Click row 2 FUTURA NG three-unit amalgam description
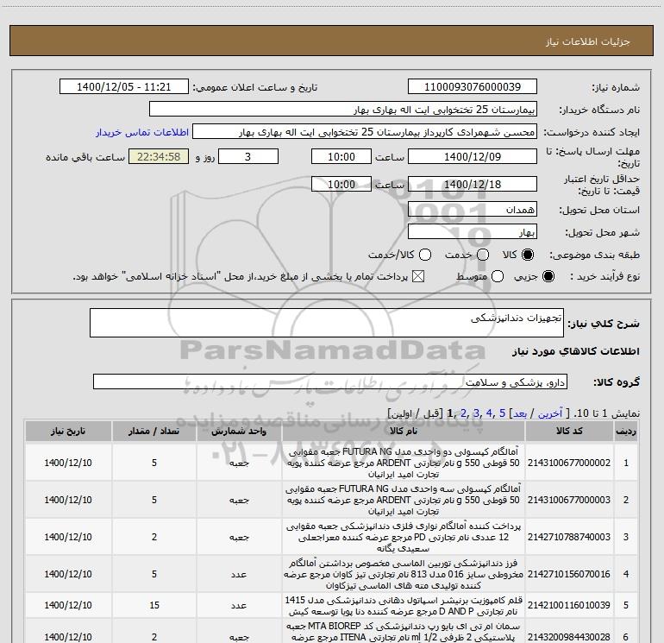Viewport: 664px width, 643px height. tap(404, 500)
